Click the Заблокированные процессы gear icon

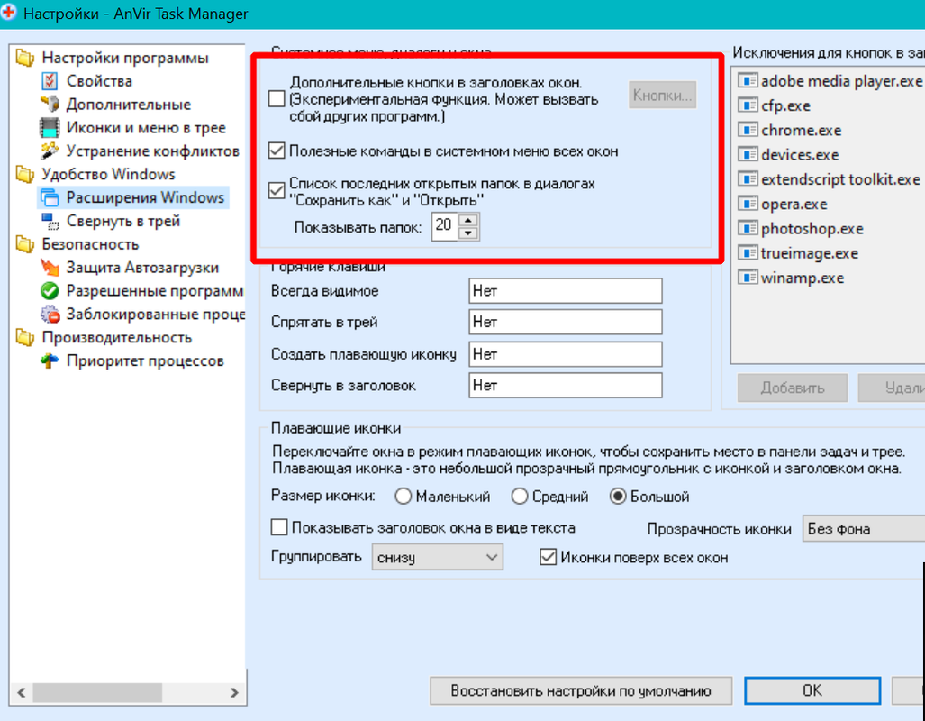click(x=50, y=315)
